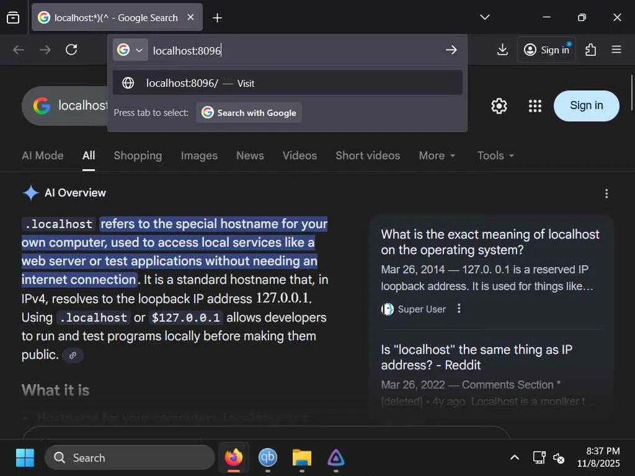Open 'Is localhost the same thing as IP address' Reddit link
This screenshot has height=476, width=635.
[x=477, y=358]
